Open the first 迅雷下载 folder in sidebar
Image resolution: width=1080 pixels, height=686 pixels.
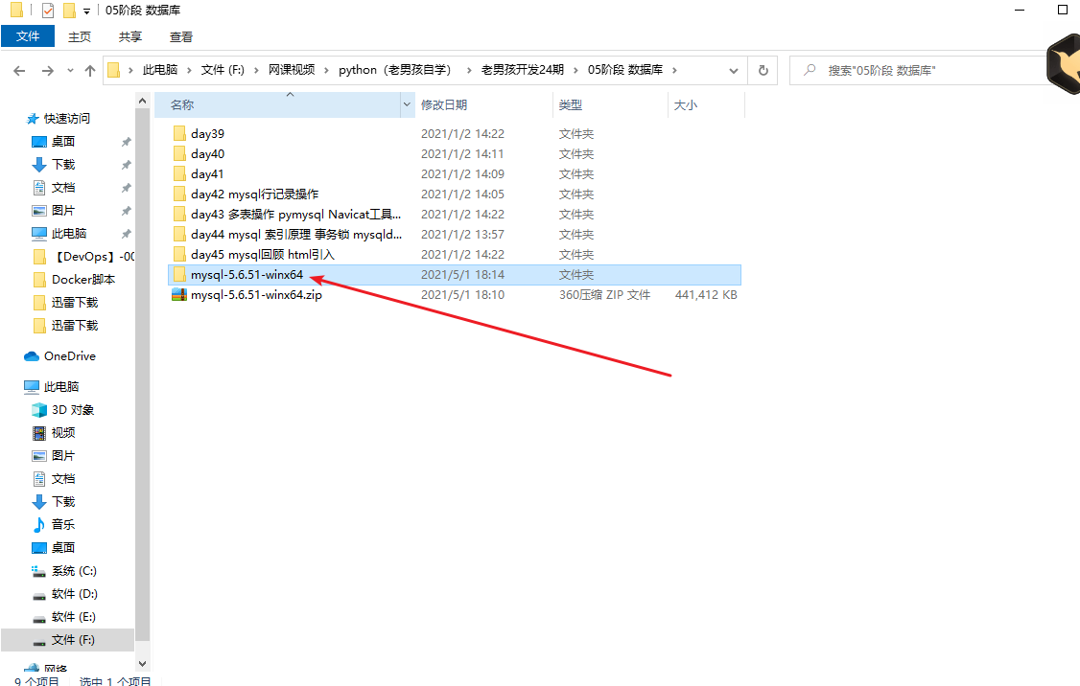[x=75, y=302]
